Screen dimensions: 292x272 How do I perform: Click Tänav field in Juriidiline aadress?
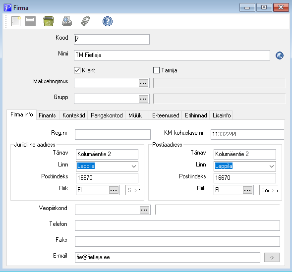coord(107,154)
